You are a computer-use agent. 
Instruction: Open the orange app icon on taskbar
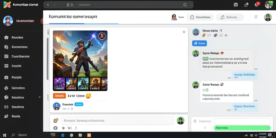pos(89,135)
